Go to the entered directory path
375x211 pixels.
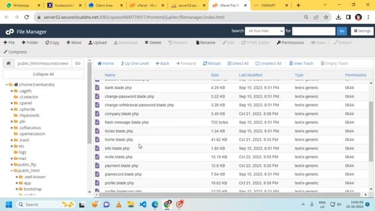click(78, 63)
